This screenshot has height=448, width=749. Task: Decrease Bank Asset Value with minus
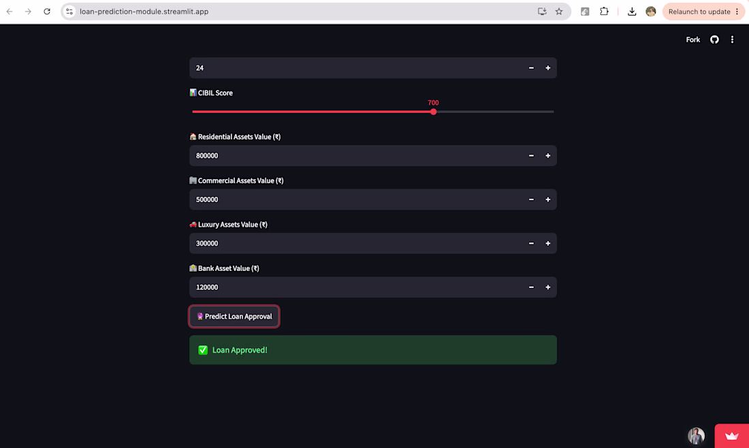tap(531, 287)
